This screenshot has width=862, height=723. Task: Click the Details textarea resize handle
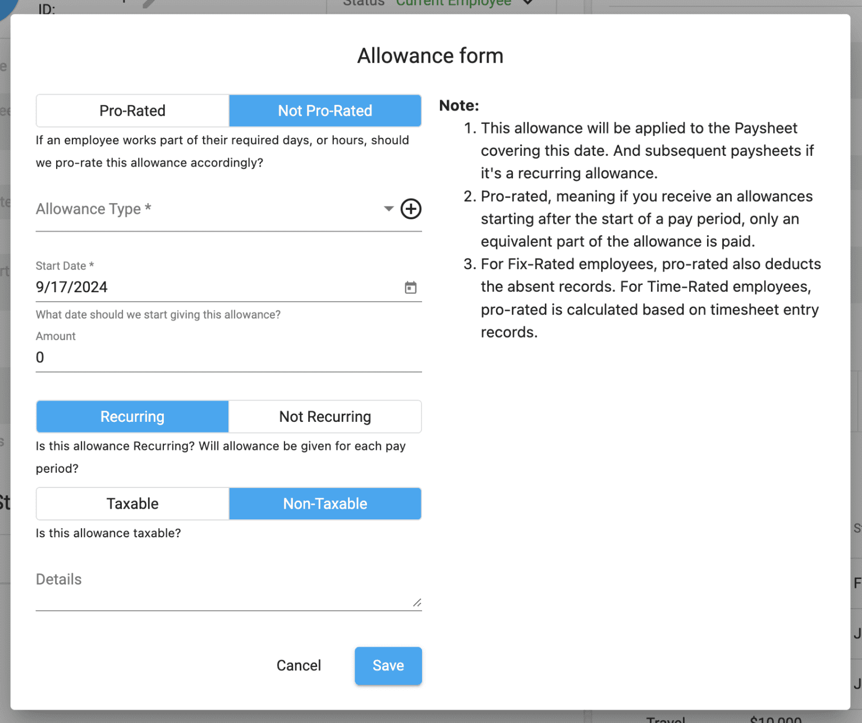417,602
